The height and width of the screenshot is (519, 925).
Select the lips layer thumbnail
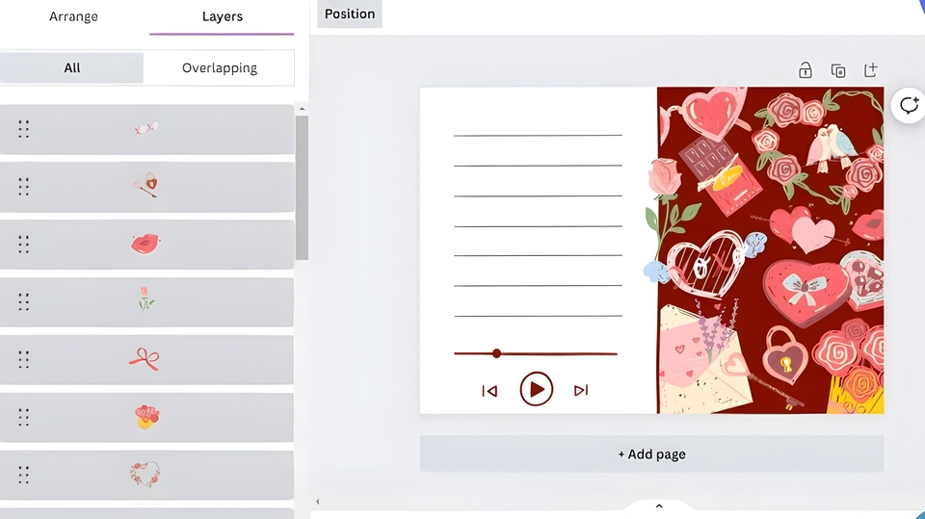click(145, 243)
